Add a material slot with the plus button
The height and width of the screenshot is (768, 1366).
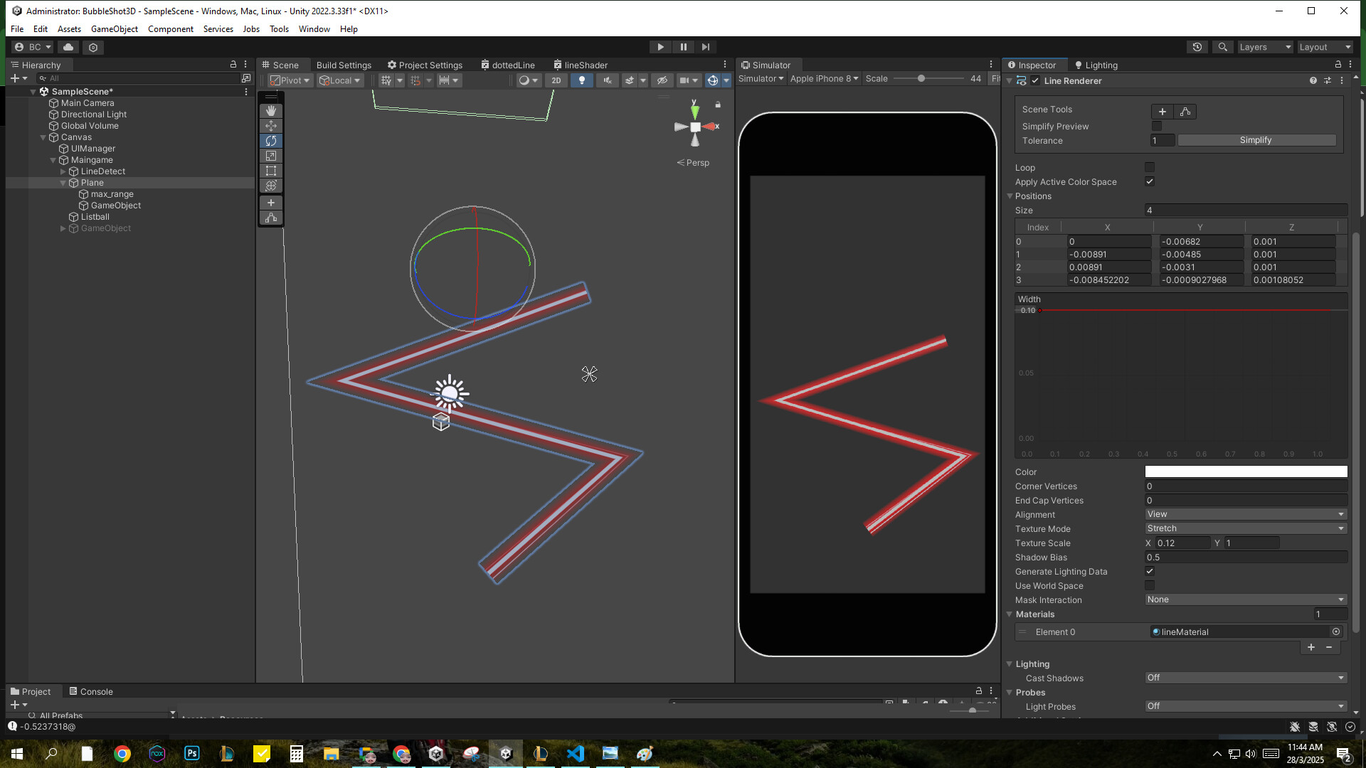[1312, 647]
